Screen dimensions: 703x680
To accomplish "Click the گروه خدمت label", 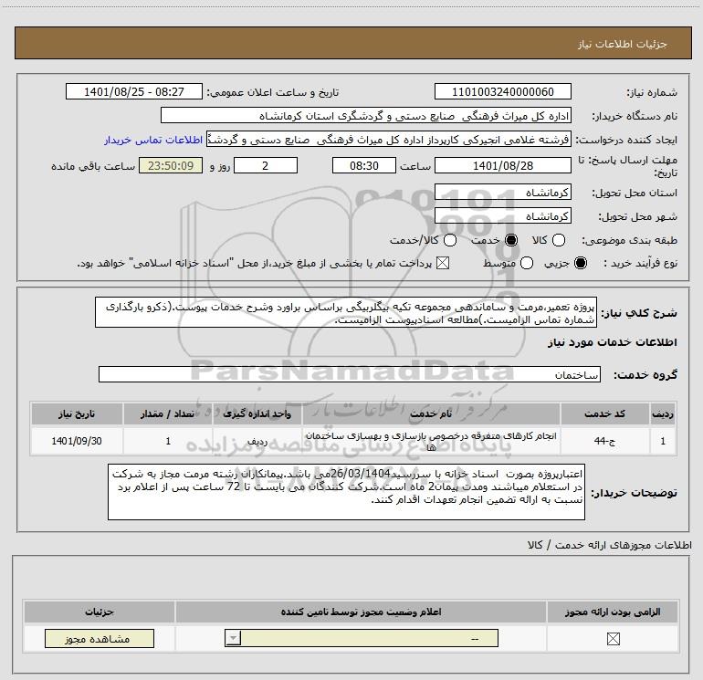I will [x=645, y=375].
